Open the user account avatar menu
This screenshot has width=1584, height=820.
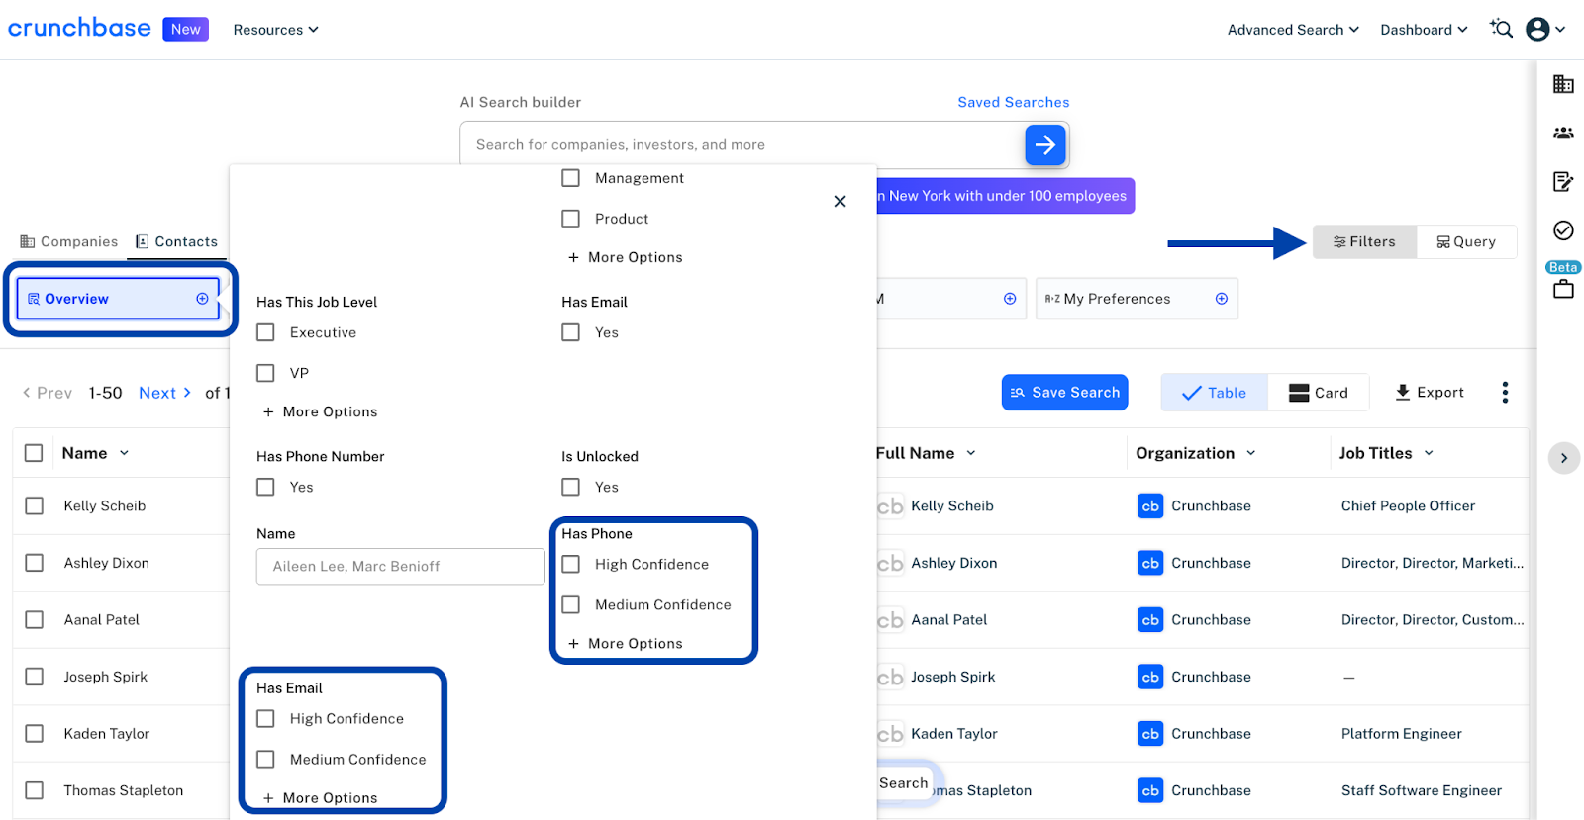click(1537, 29)
